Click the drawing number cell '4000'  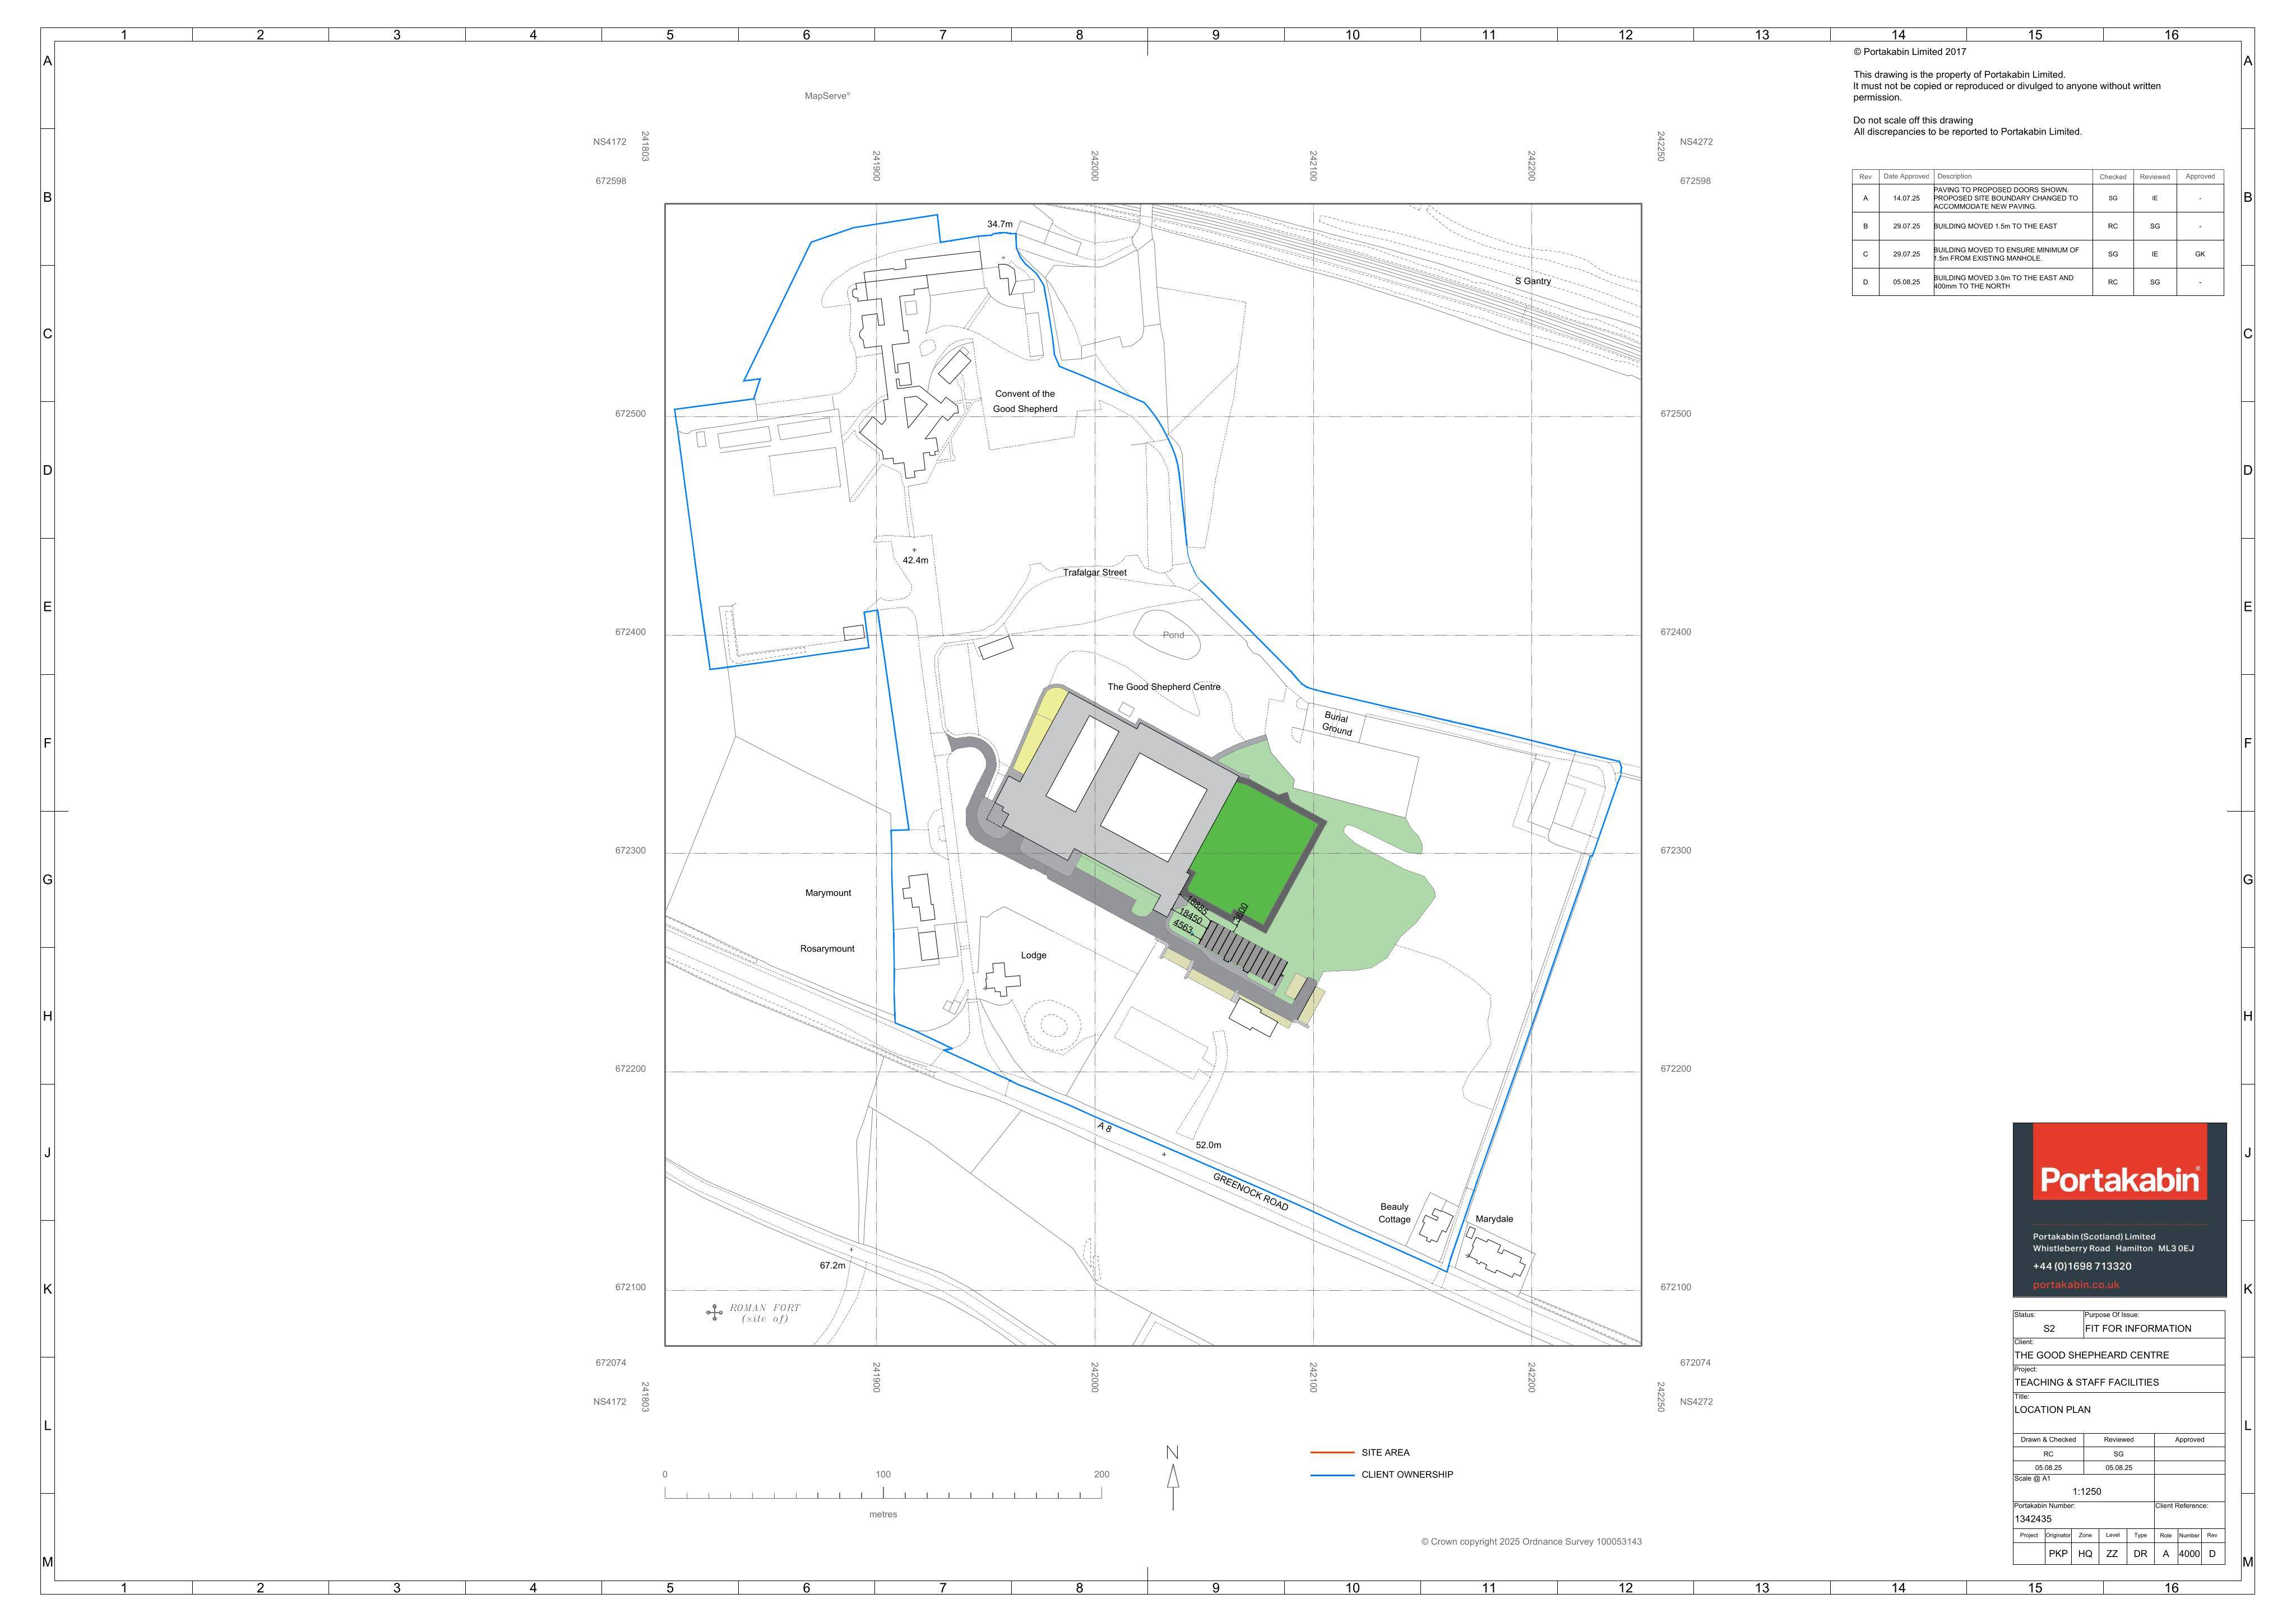coord(2189,1554)
